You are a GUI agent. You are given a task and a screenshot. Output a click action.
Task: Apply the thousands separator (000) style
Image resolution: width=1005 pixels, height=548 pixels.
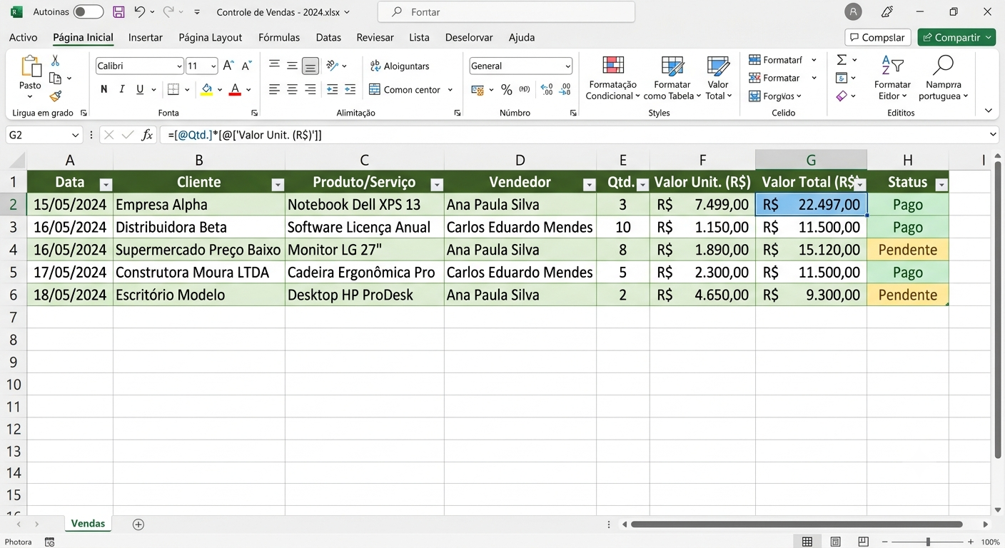[x=525, y=89]
